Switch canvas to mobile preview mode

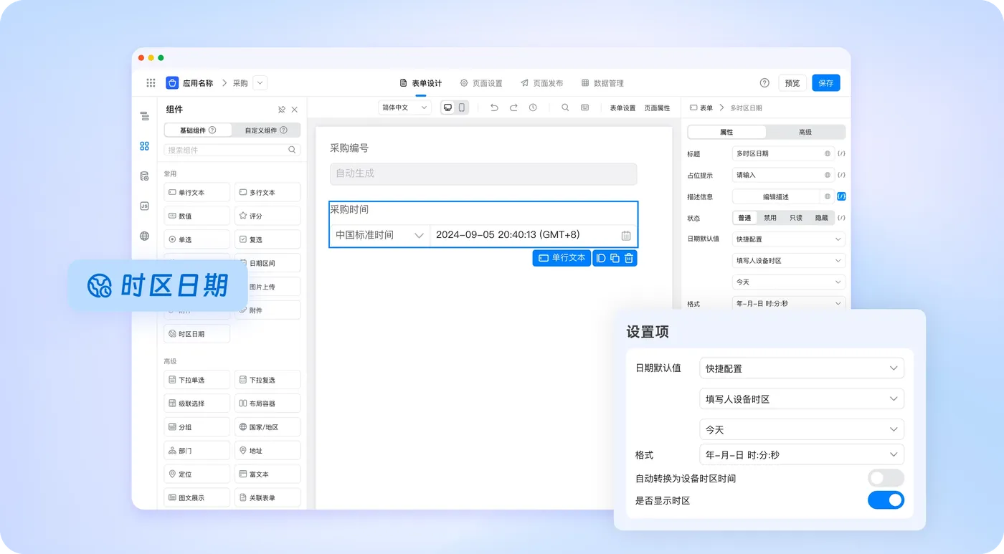[462, 108]
